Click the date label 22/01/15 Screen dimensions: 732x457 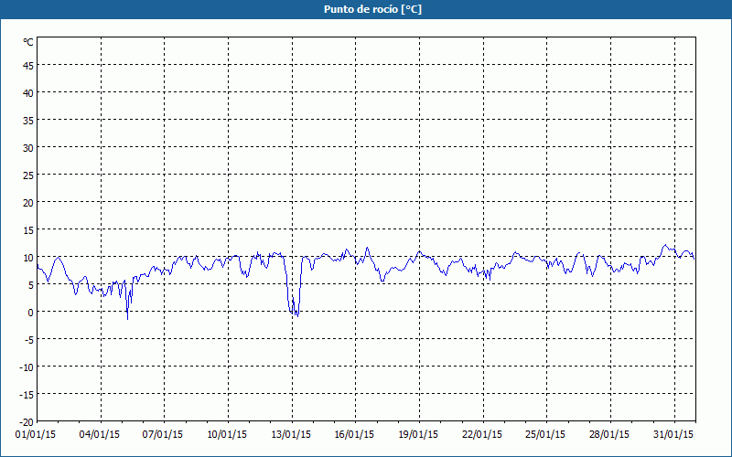pos(482,435)
